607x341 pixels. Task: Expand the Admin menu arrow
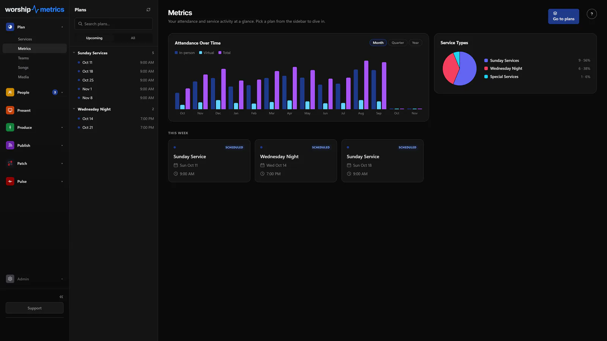click(x=62, y=279)
